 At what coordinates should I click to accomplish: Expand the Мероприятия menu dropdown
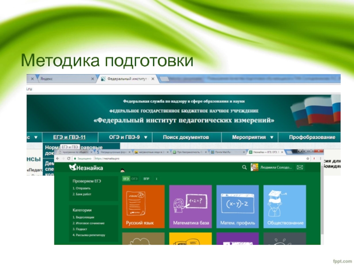[x=250, y=137]
